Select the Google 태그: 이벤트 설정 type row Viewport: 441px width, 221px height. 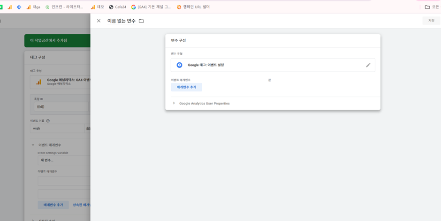click(273, 65)
